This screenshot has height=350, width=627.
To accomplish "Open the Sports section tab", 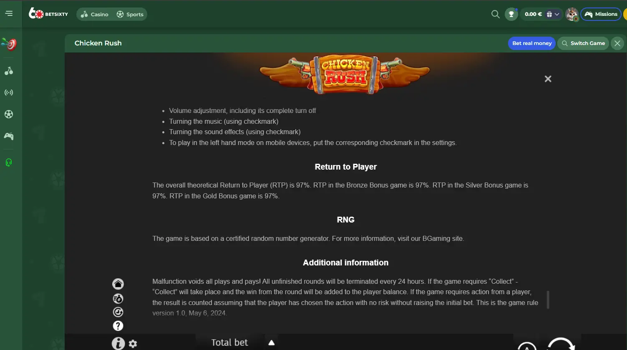I will pos(130,14).
